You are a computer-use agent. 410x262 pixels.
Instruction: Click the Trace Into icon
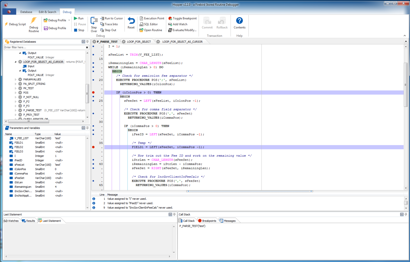click(102, 24)
